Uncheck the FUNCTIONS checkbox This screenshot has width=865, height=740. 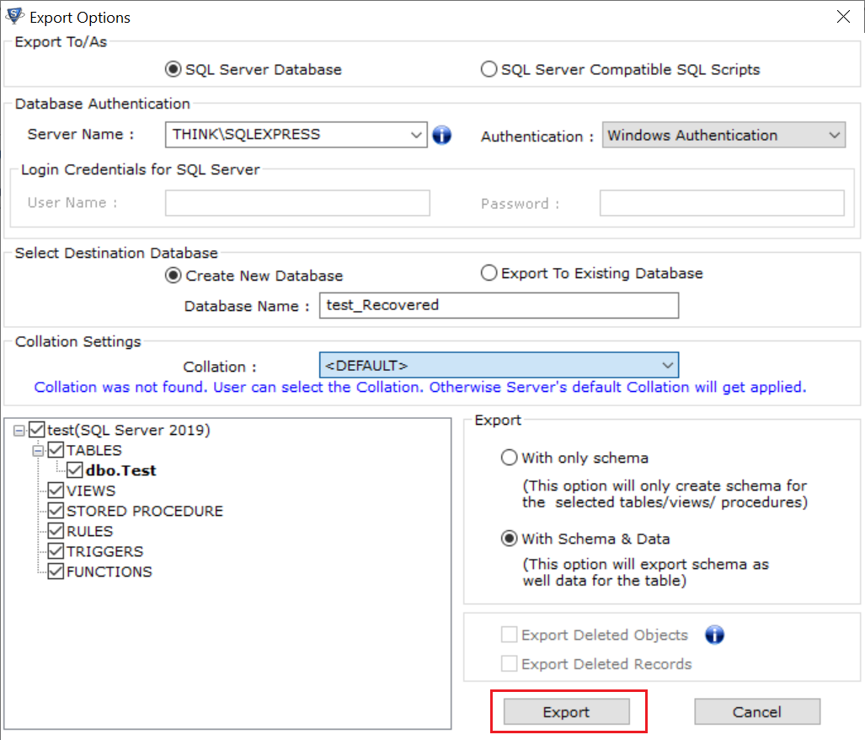point(56,571)
